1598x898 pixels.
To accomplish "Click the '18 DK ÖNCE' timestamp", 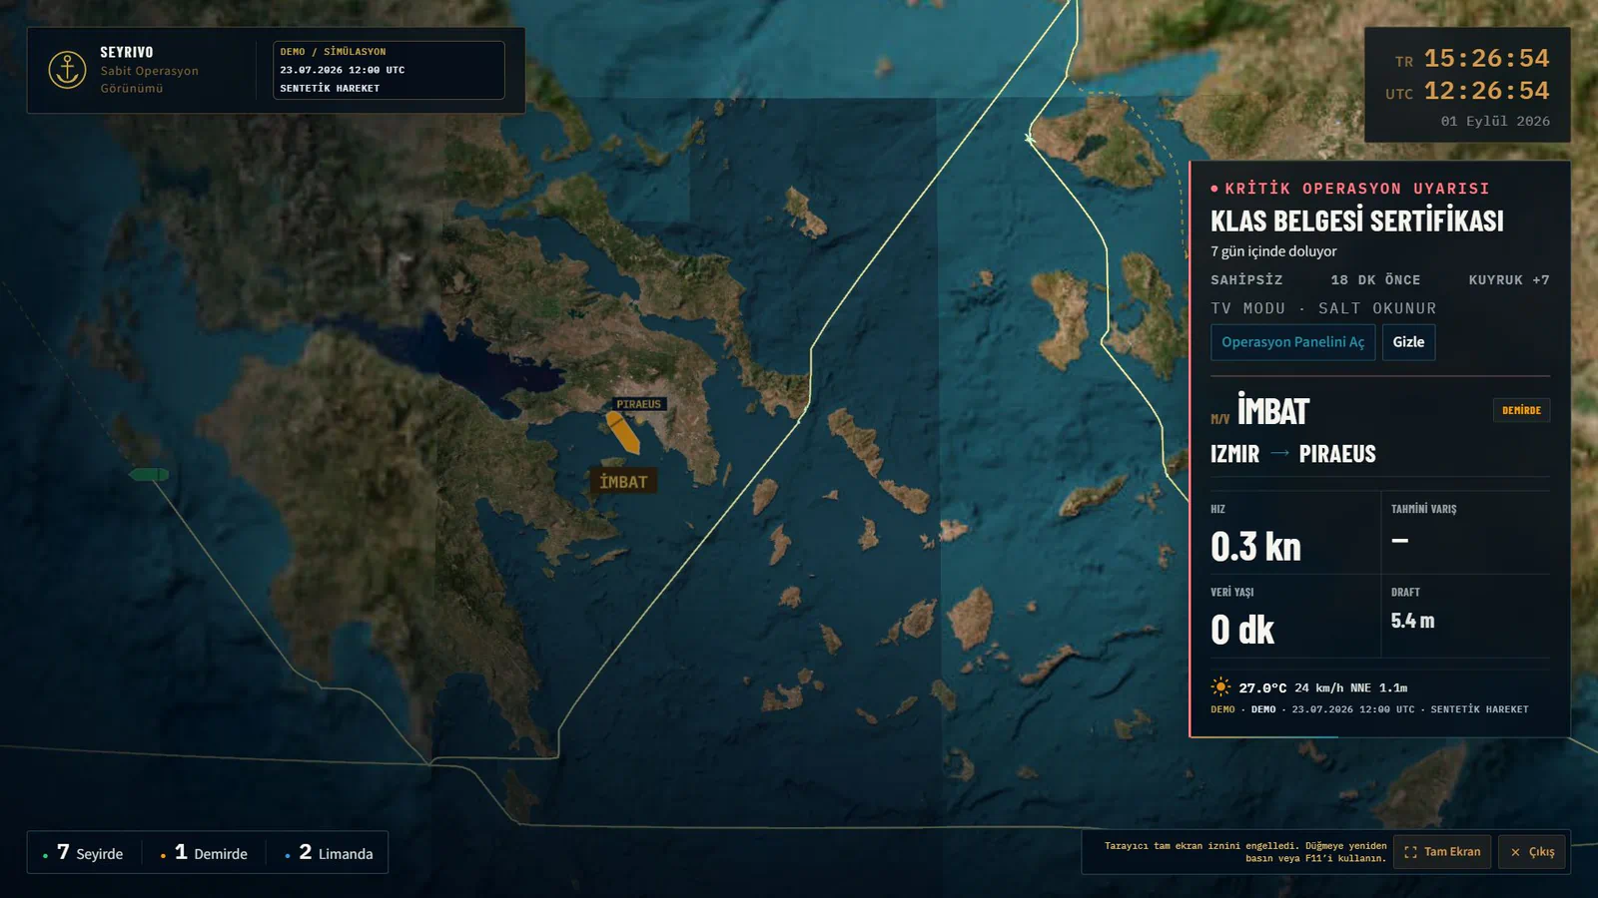I will (1375, 280).
